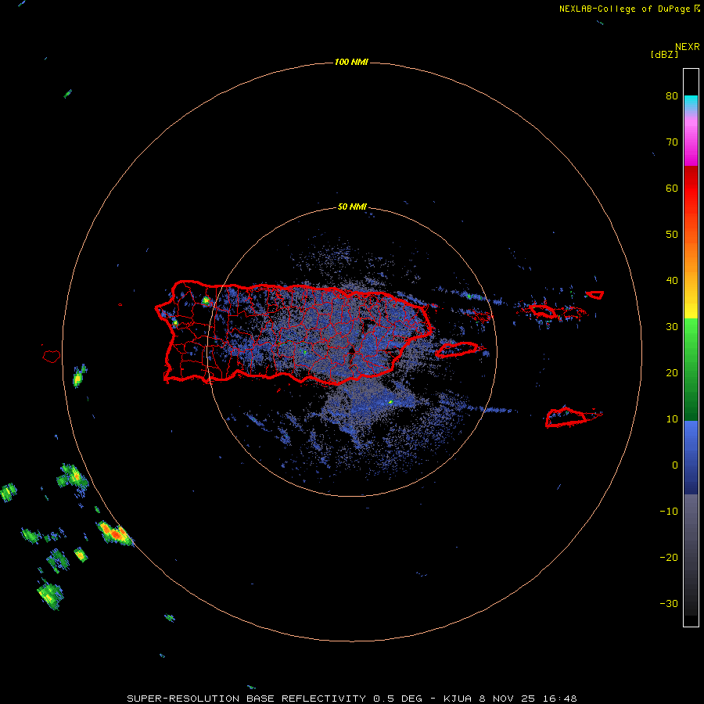The width and height of the screenshot is (704, 704).
Task: Click the 50 value on the dBZ scale
Action: (x=672, y=235)
